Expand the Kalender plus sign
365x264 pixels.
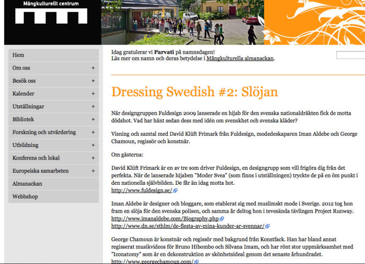(x=93, y=94)
